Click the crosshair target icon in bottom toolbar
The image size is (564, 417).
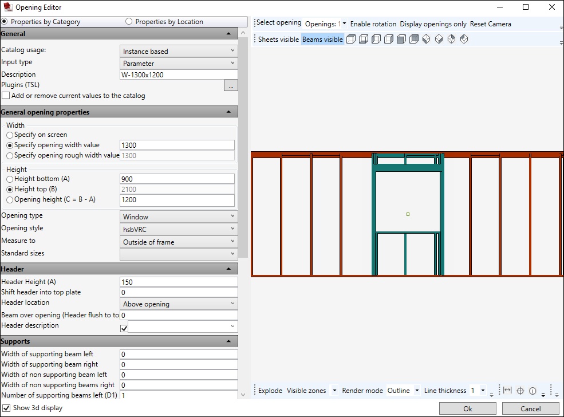coord(520,391)
